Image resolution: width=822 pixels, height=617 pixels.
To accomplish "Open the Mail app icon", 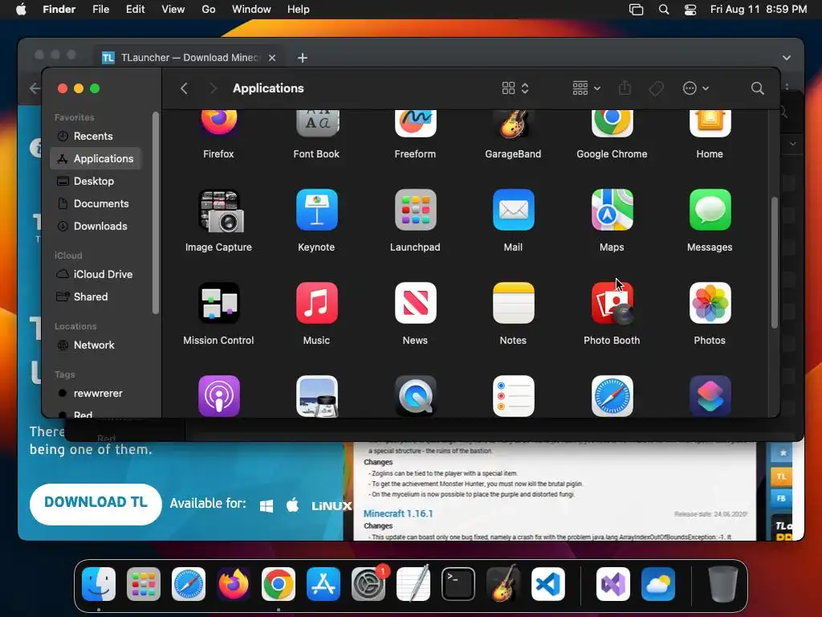I will click(513, 210).
